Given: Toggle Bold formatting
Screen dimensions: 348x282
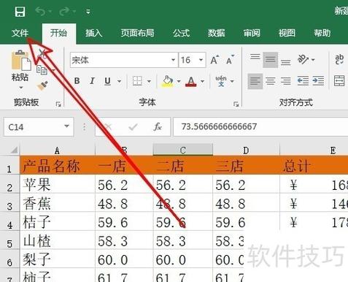Looking at the screenshot, I should tap(77, 81).
